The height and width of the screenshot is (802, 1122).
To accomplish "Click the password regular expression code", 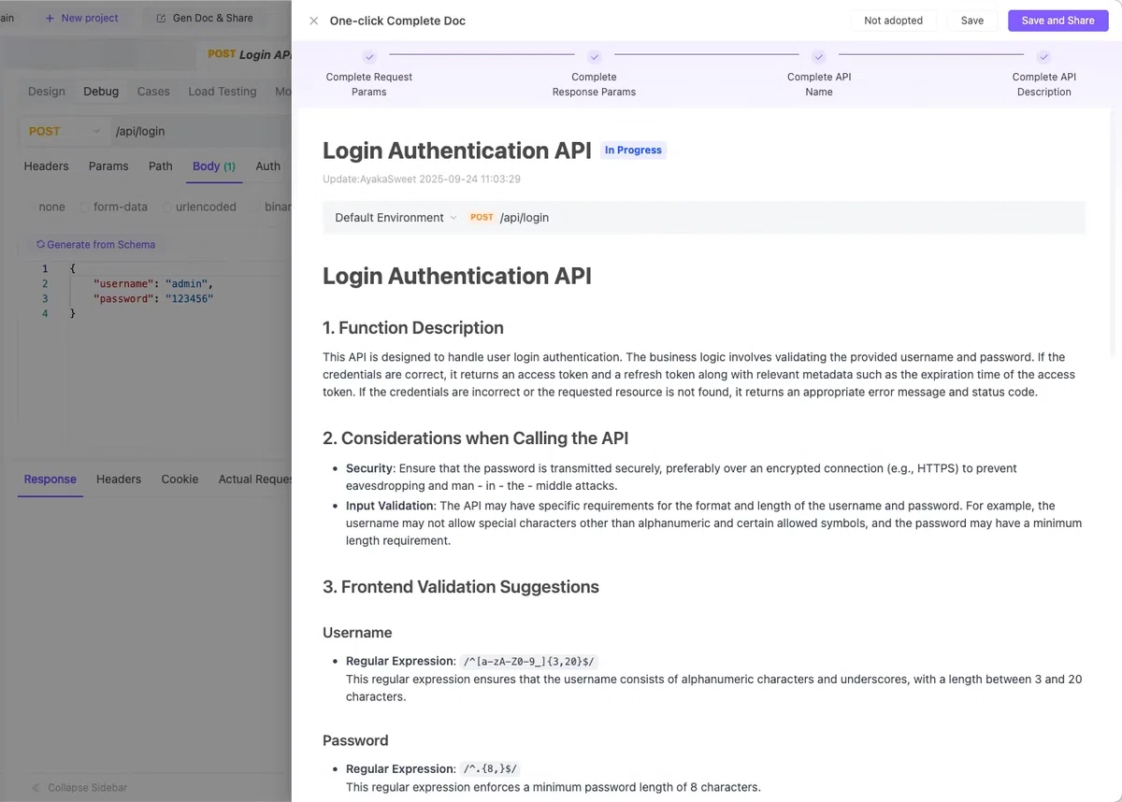I will click(490, 769).
